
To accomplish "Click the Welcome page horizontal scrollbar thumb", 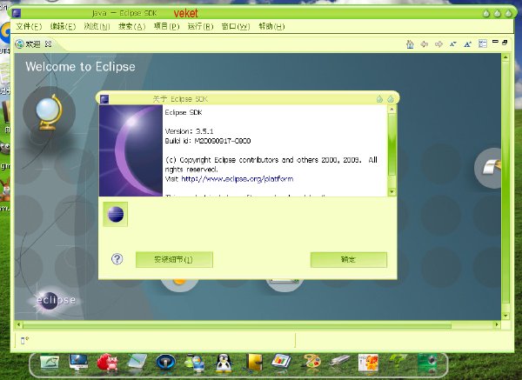I will pos(237,324).
